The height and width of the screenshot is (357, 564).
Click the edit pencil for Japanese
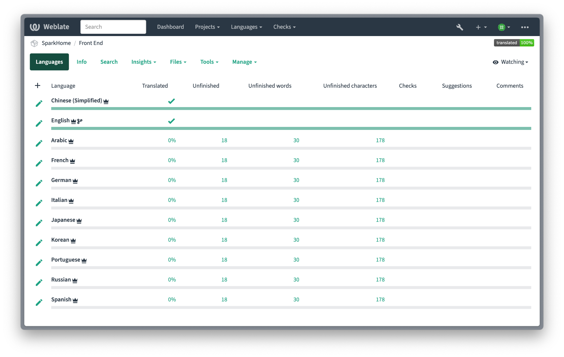pyautogui.click(x=39, y=223)
